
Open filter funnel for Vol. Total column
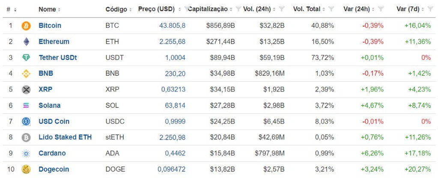[x=331, y=9]
